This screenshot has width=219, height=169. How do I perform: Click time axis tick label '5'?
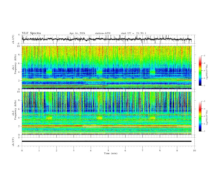[x=108, y=150]
